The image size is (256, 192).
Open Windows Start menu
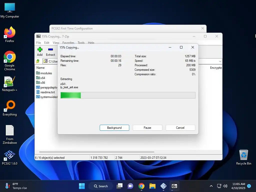82,186
